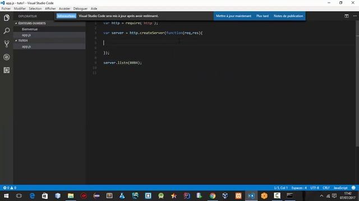Open the Search view icon

pos(6,31)
